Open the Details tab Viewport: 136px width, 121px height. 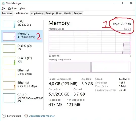coord(68,13)
